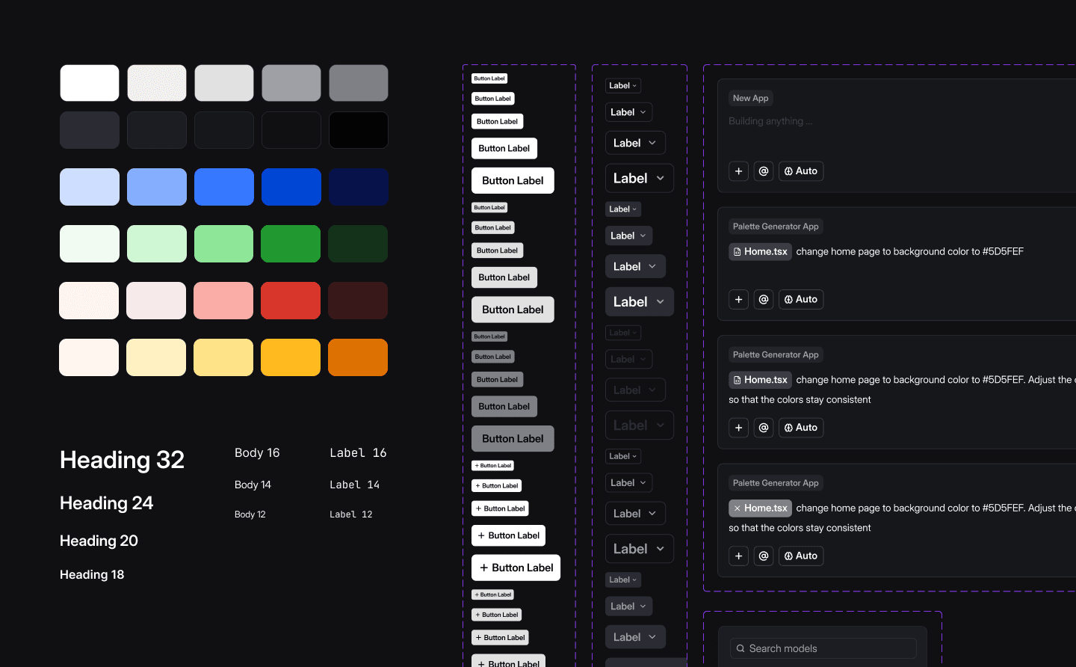Click the New App label tag
This screenshot has width=1076, height=667.
750,98
